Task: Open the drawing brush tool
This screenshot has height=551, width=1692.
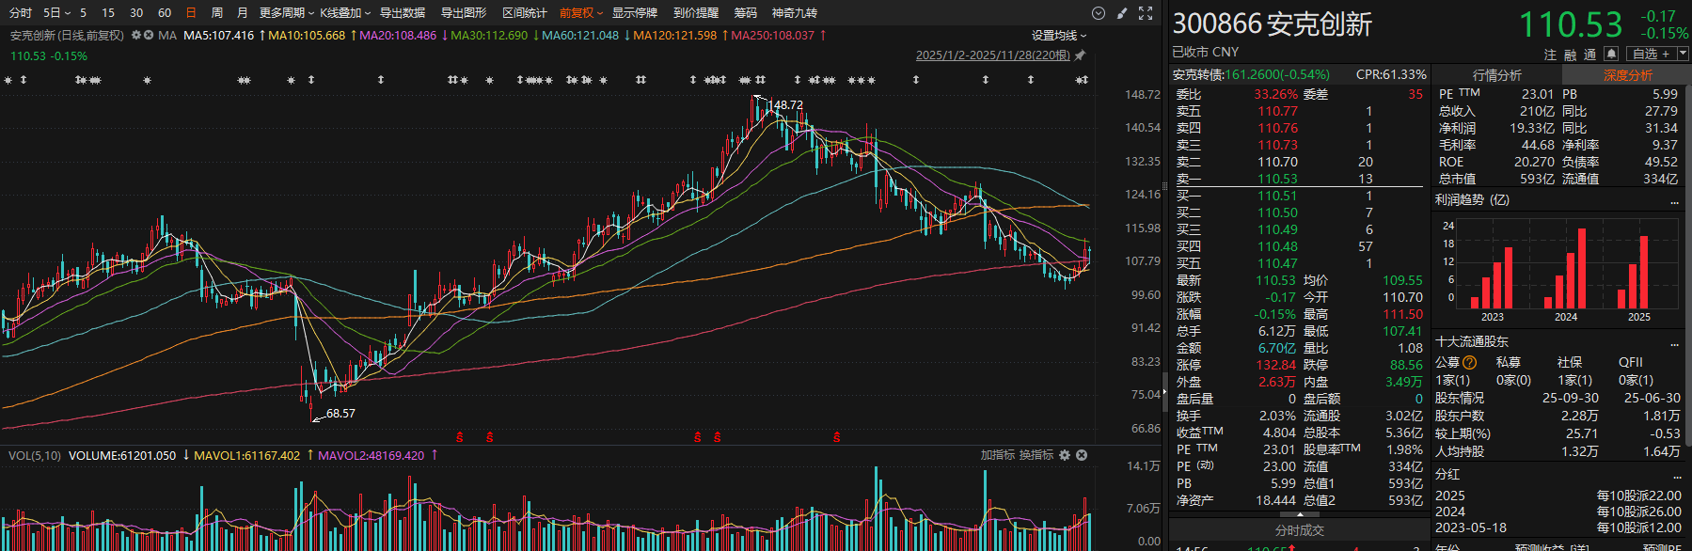Action: [1121, 13]
